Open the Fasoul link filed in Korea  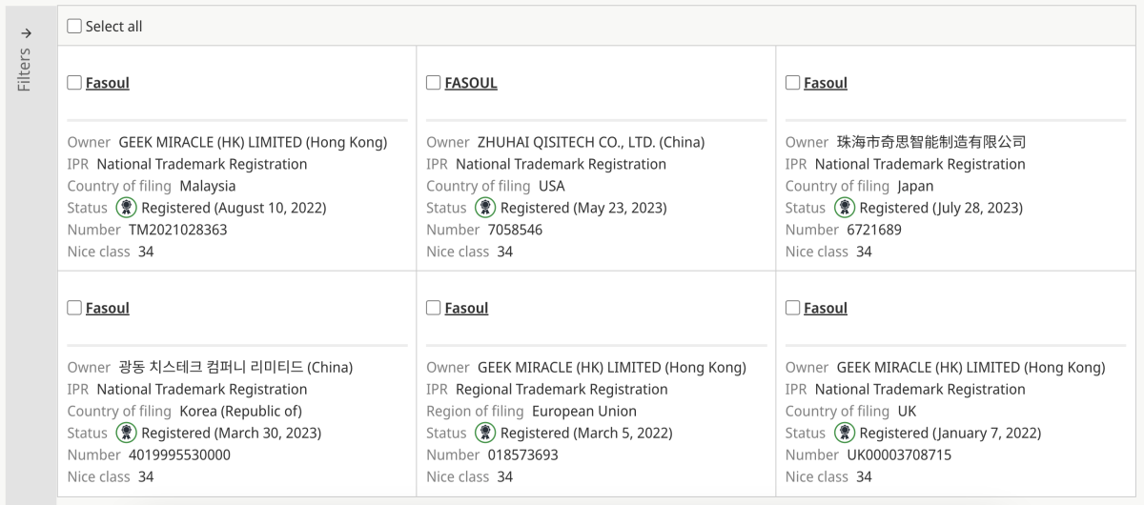108,308
